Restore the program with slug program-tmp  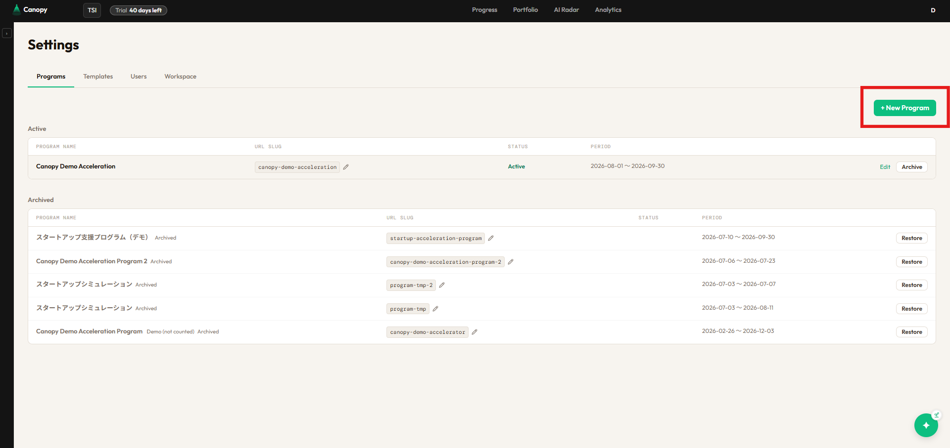click(912, 309)
